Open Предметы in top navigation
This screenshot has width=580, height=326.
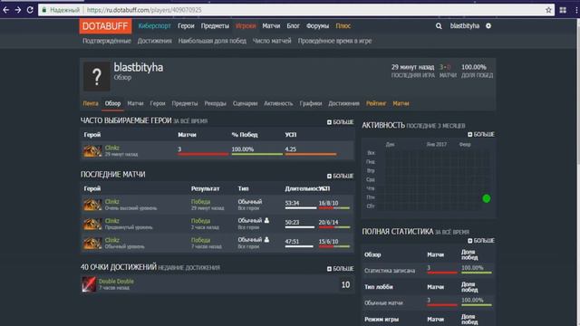coord(215,26)
